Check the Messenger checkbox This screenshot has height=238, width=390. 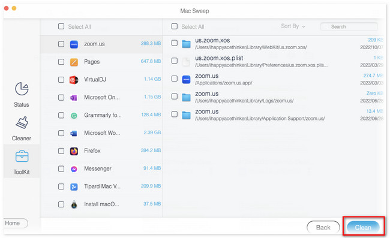click(x=61, y=168)
